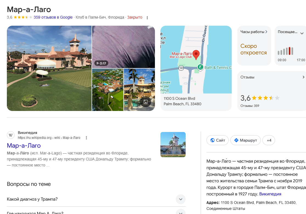Show more actions with +4 button
Viewport: 306px width, 214px height.
click(x=269, y=140)
